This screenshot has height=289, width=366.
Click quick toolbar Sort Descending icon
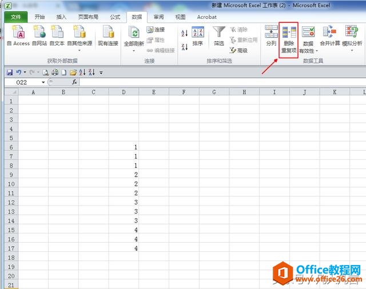(x=91, y=73)
